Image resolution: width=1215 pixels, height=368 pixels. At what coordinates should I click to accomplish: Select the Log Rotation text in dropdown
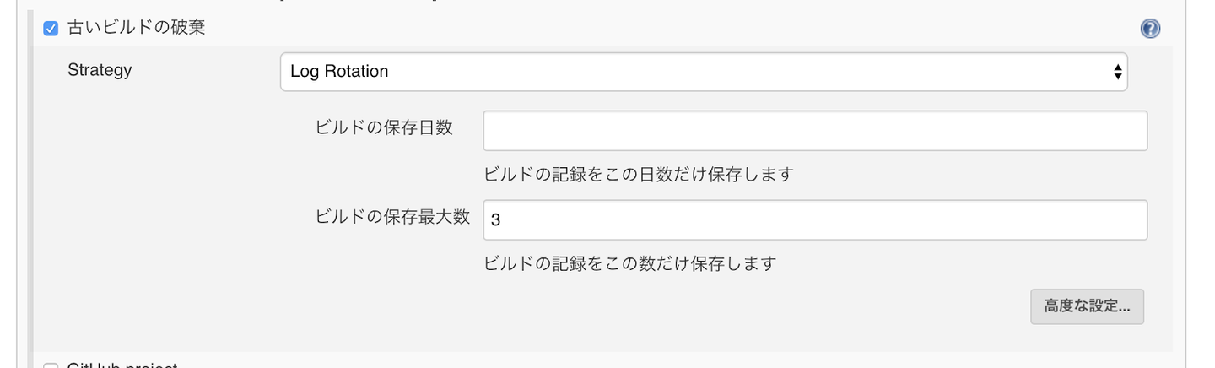pyautogui.click(x=339, y=72)
